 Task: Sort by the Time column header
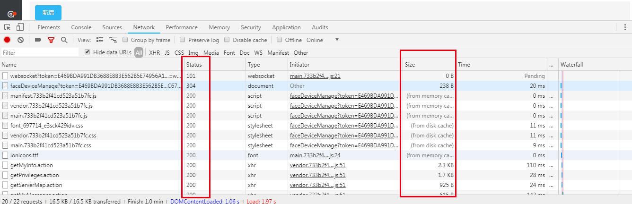[x=501, y=65]
